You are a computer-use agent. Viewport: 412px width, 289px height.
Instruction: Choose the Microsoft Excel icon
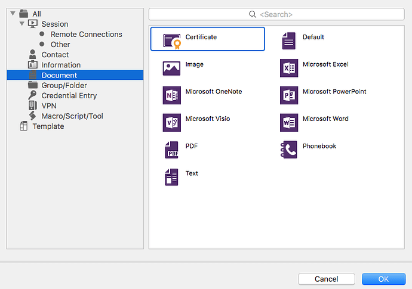(289, 68)
